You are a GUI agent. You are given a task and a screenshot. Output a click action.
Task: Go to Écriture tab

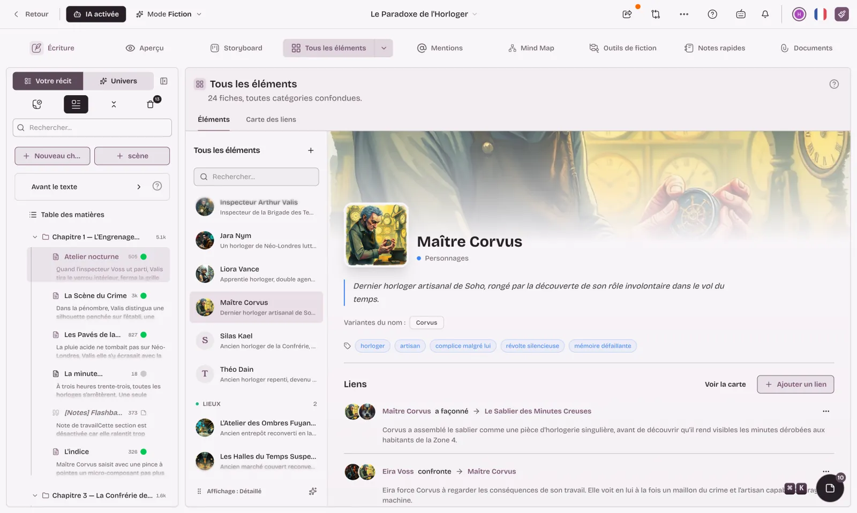coord(52,48)
